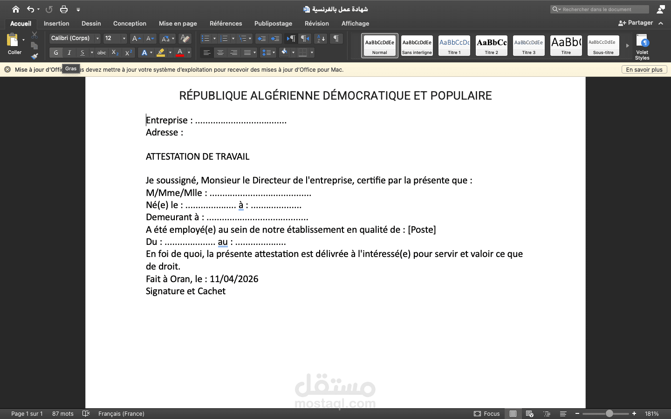Open the Calibri (Corps) font dropdown
The height and width of the screenshot is (419, 671).
click(x=75, y=38)
